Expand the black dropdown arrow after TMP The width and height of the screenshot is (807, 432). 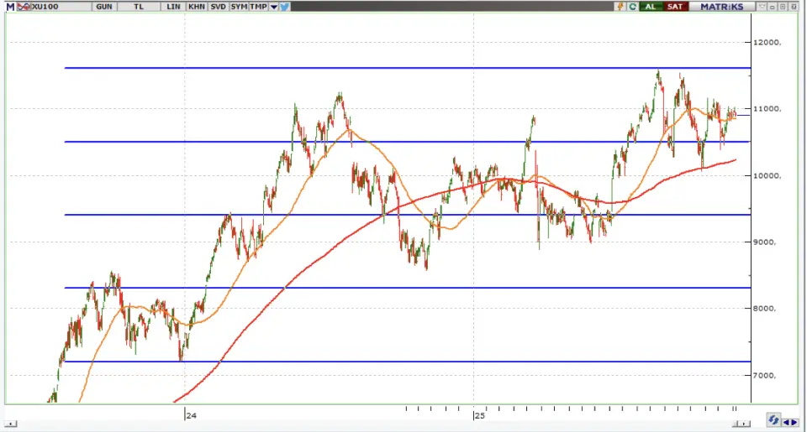tap(273, 6)
